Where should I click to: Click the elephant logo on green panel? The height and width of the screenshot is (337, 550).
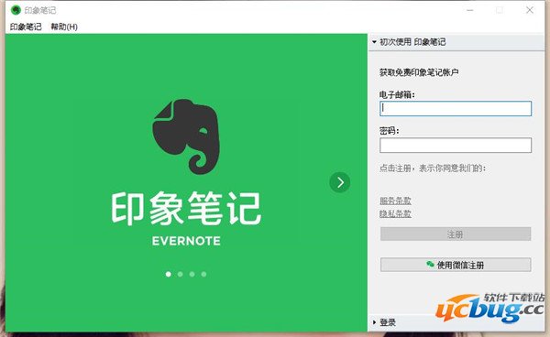pos(186,136)
